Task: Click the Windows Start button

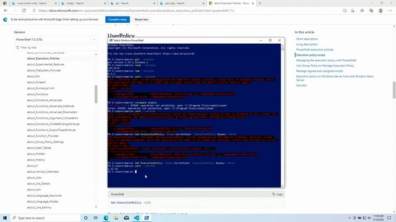Action: [5, 218]
